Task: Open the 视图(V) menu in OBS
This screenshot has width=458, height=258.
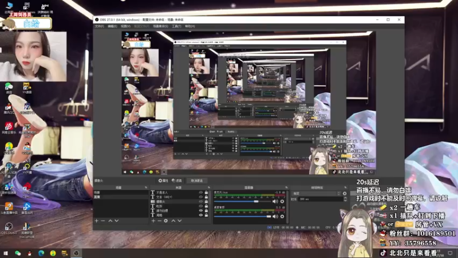Action: [x=125, y=26]
